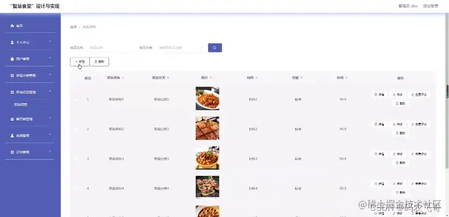Click the 管理员 abo account label

[x=408, y=6]
